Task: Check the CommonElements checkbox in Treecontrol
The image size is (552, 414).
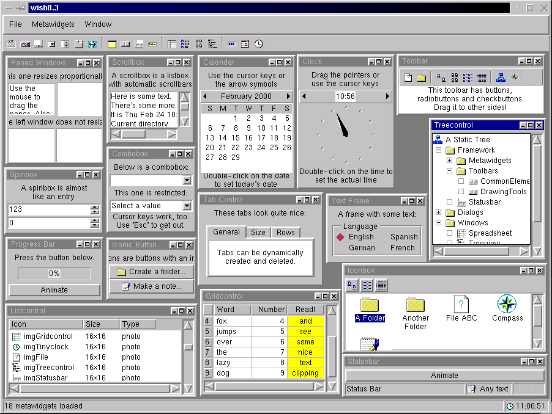Action: pos(461,181)
